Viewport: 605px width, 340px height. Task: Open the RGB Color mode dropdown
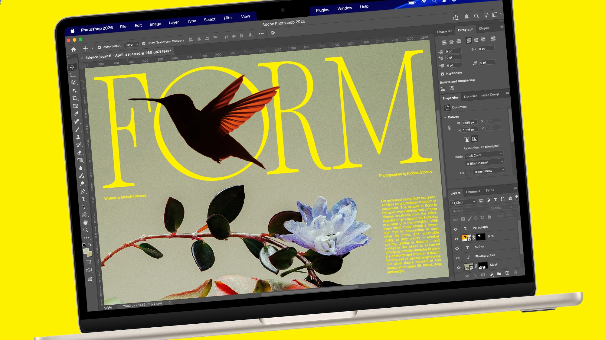[484, 155]
